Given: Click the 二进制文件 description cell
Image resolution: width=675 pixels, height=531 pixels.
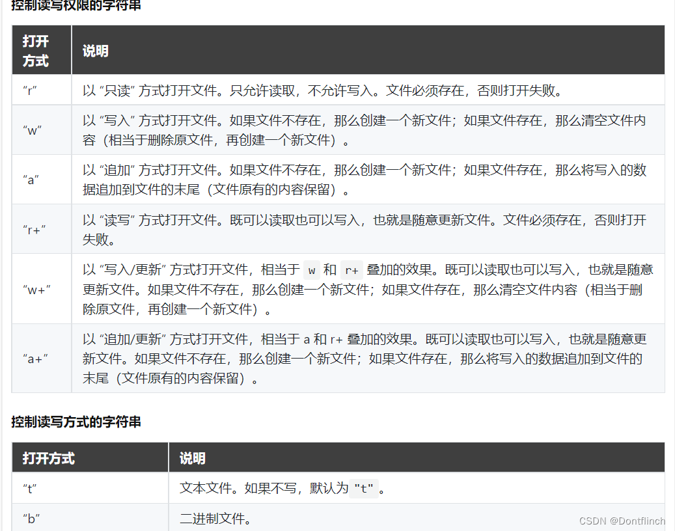Looking at the screenshot, I should (x=216, y=517).
